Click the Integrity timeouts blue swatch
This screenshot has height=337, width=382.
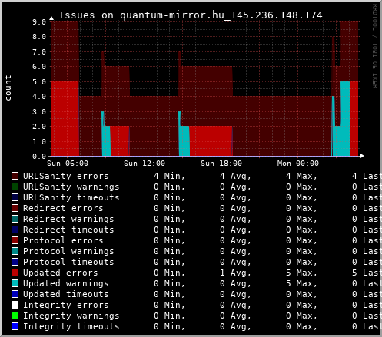[15, 326]
